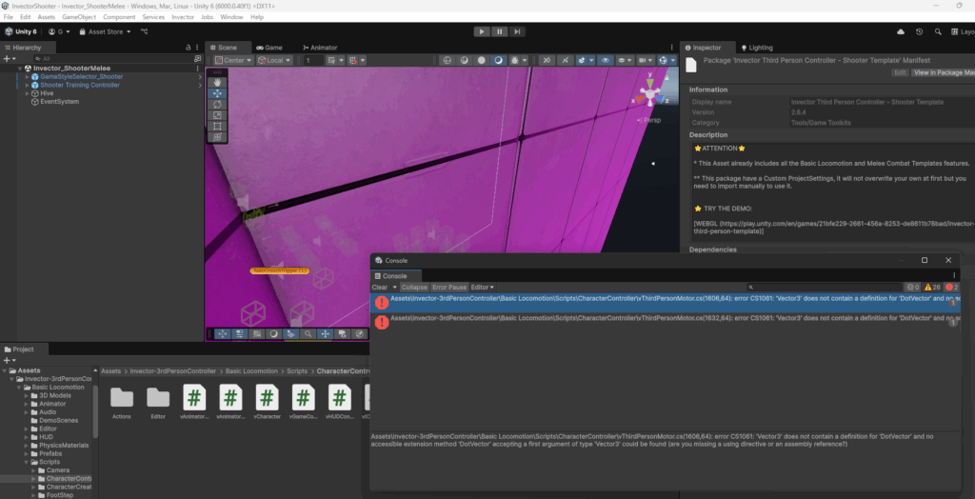Click last compass icon in bottom overlay
975x499 pixels.
coord(359,334)
